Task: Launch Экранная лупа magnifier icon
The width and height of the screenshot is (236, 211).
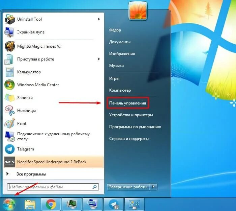Action: tap(9, 32)
